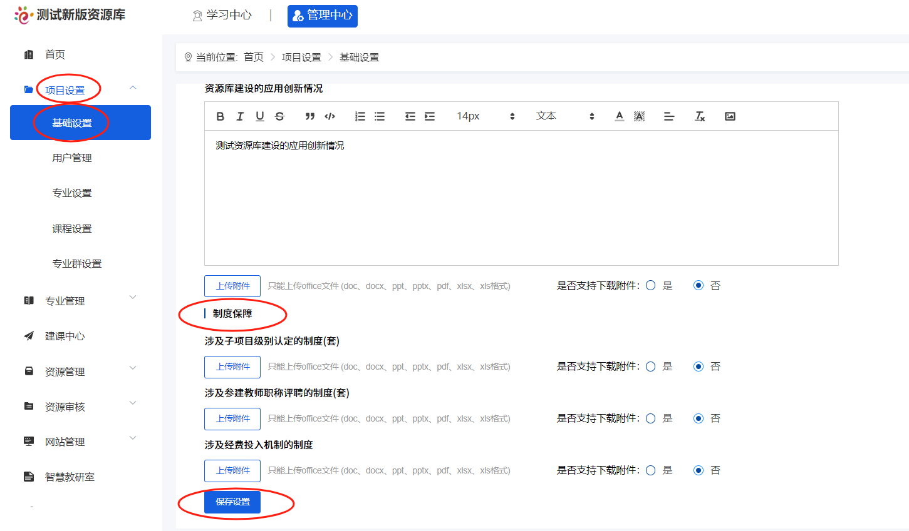Select 是 for 制度保障附件下载支持
909x531 pixels.
[x=650, y=367]
